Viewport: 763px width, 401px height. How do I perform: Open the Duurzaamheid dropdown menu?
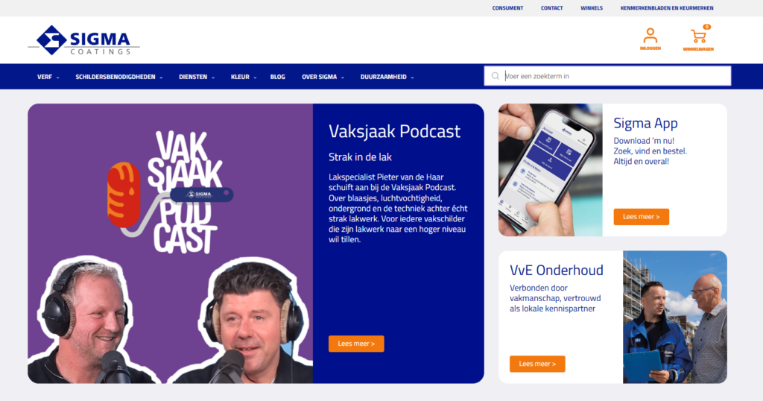click(387, 77)
